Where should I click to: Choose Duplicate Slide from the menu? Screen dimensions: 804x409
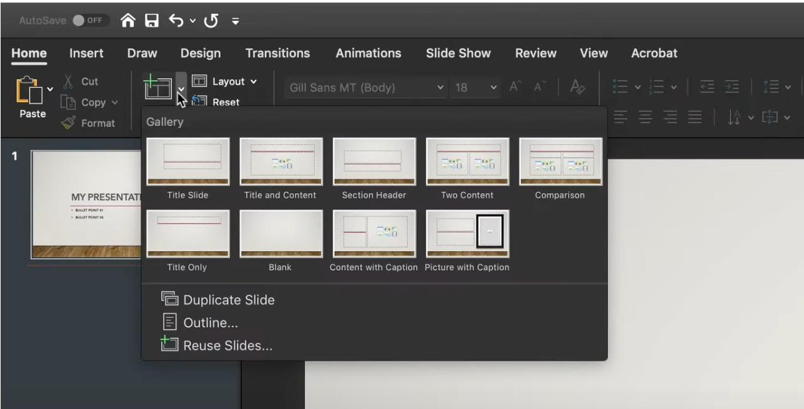(x=228, y=300)
